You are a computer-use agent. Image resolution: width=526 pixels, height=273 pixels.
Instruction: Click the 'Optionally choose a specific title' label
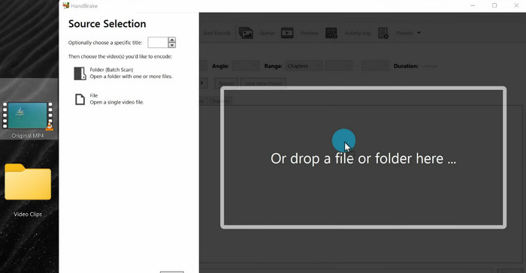click(105, 43)
